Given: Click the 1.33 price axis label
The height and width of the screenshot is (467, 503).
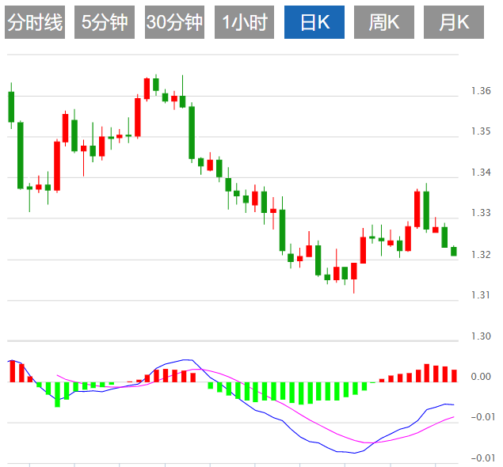Looking at the screenshot, I should tap(481, 212).
